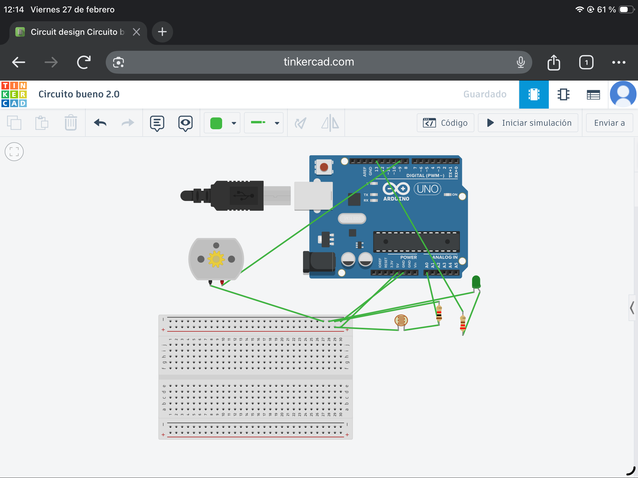Open the component list view
Viewport: 638px width, 478px height.
[x=593, y=94]
